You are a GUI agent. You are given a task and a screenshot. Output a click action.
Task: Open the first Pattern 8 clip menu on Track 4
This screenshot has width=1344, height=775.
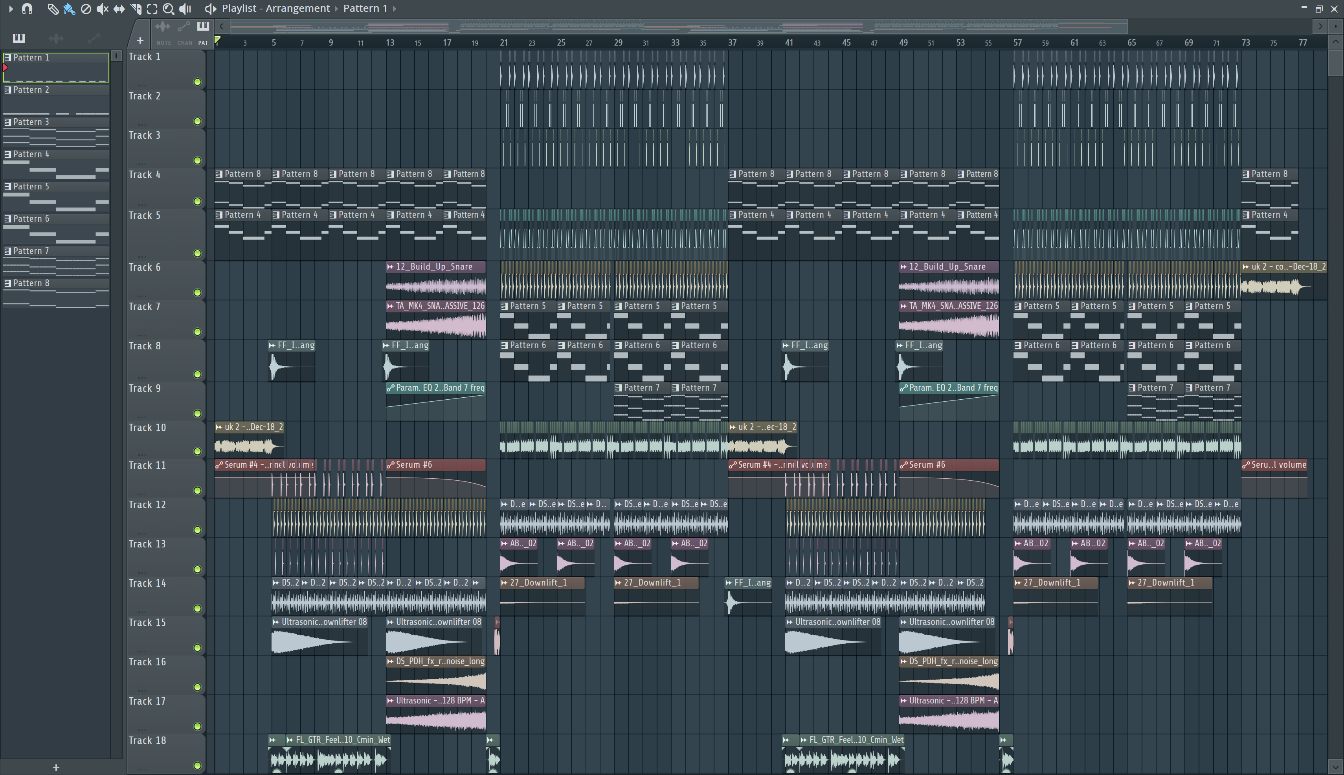tap(219, 174)
